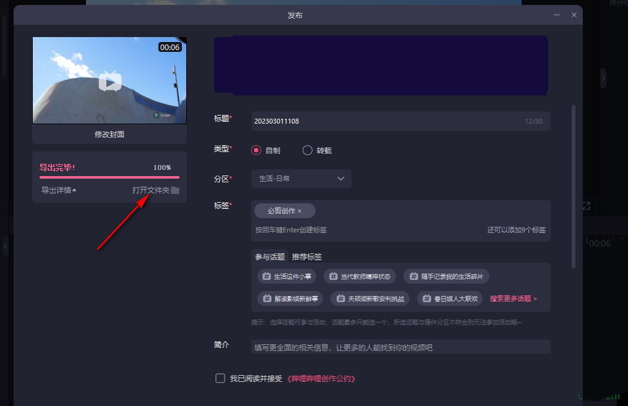Choose topic 生活这件小事
Viewport: 628px width, 406px height.
tap(286, 276)
